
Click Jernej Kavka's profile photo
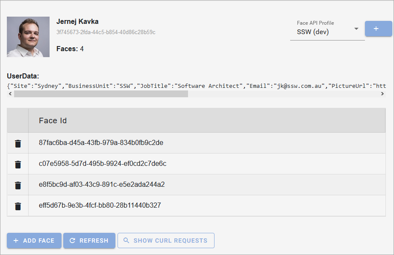pyautogui.click(x=28, y=37)
